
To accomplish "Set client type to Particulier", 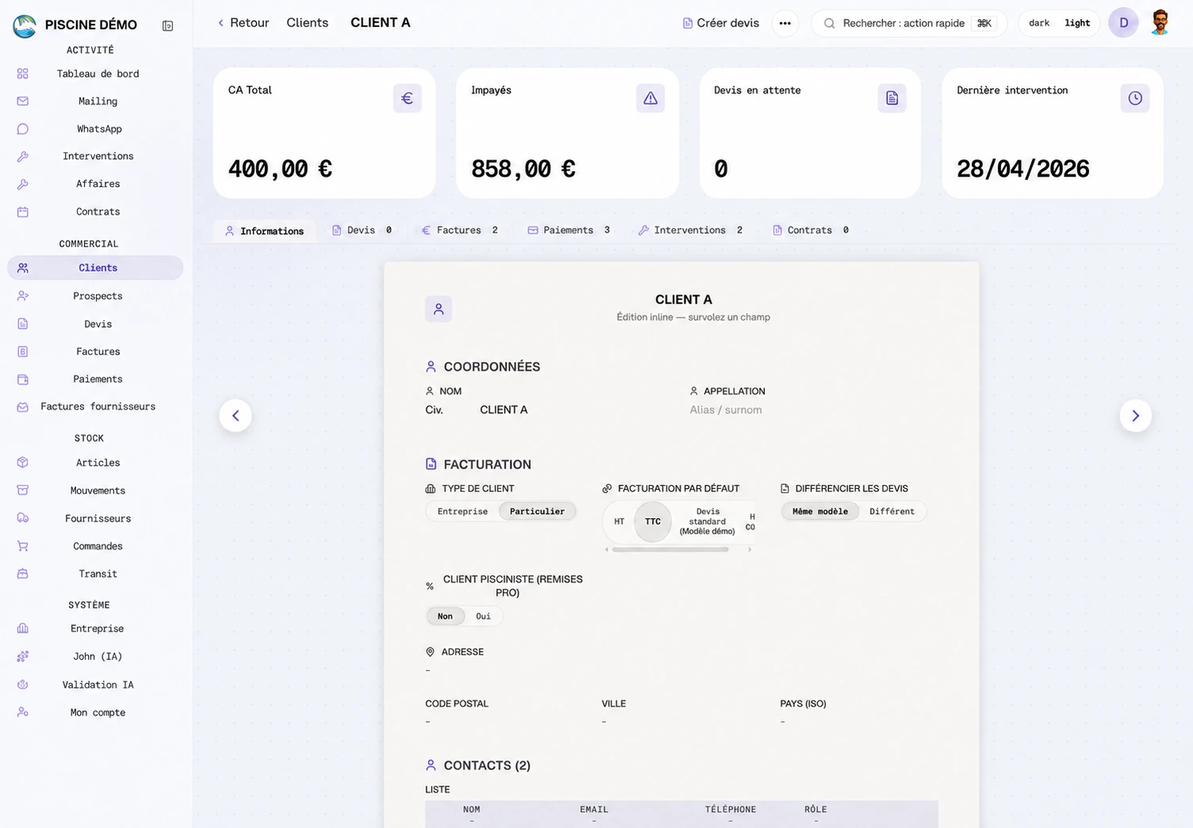I will click(x=537, y=512).
